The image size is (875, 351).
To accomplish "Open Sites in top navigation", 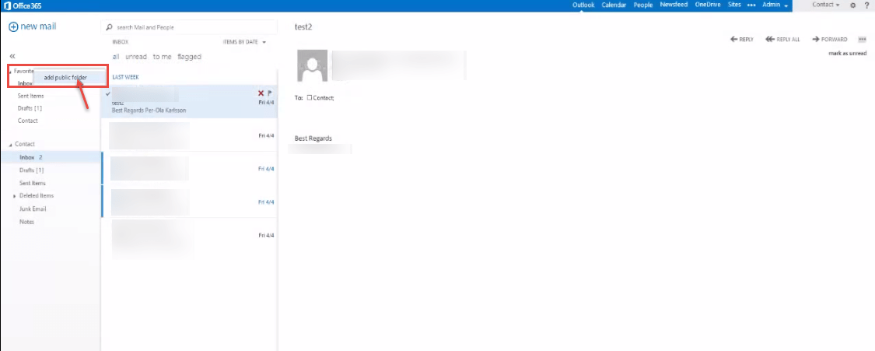I will pos(734,5).
